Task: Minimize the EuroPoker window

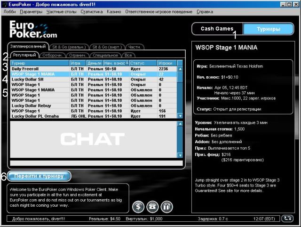Action: tap(283, 4)
